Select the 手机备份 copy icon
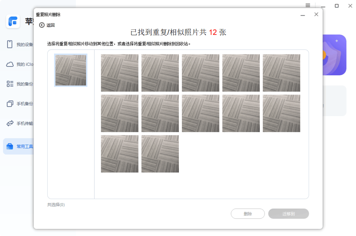The width and height of the screenshot is (356, 236). coord(10,104)
